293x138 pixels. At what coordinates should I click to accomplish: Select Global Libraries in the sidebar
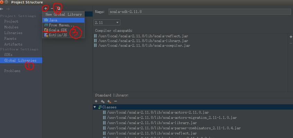pyautogui.click(x=21, y=60)
